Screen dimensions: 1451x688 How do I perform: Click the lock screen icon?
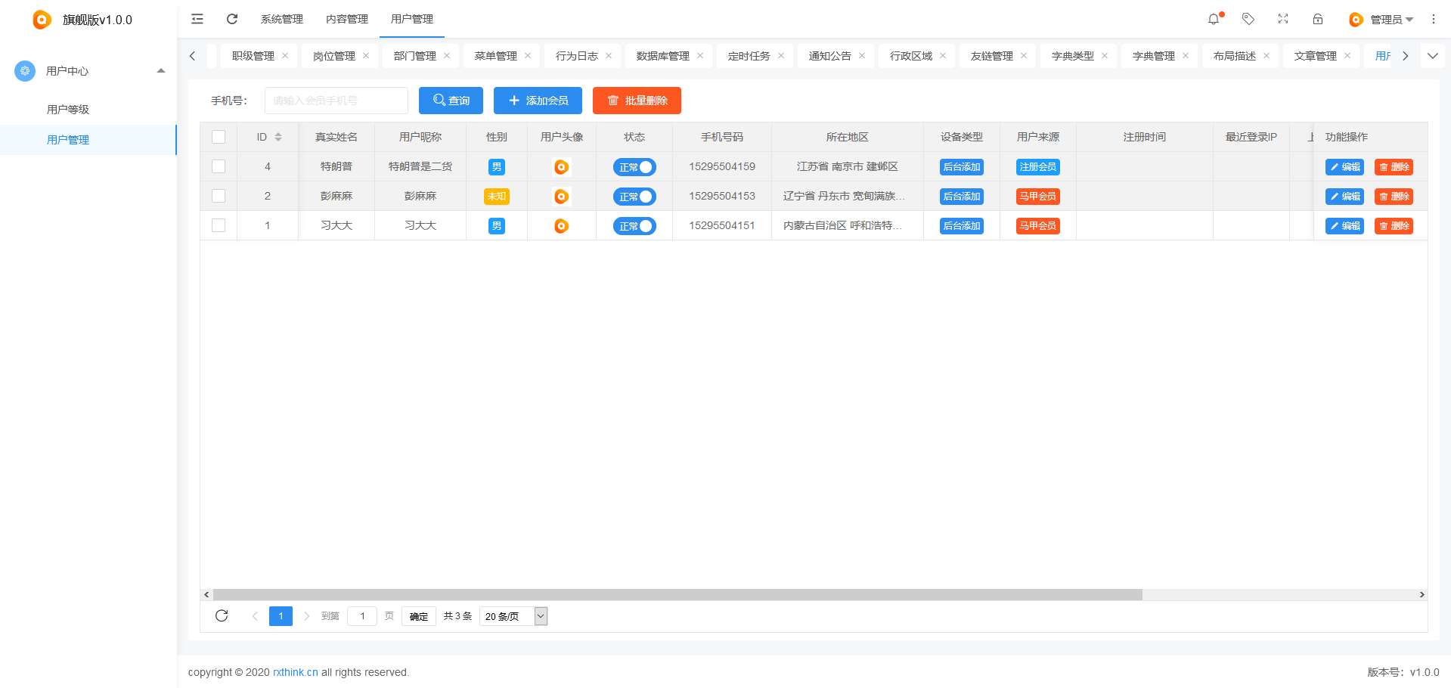(x=1318, y=19)
